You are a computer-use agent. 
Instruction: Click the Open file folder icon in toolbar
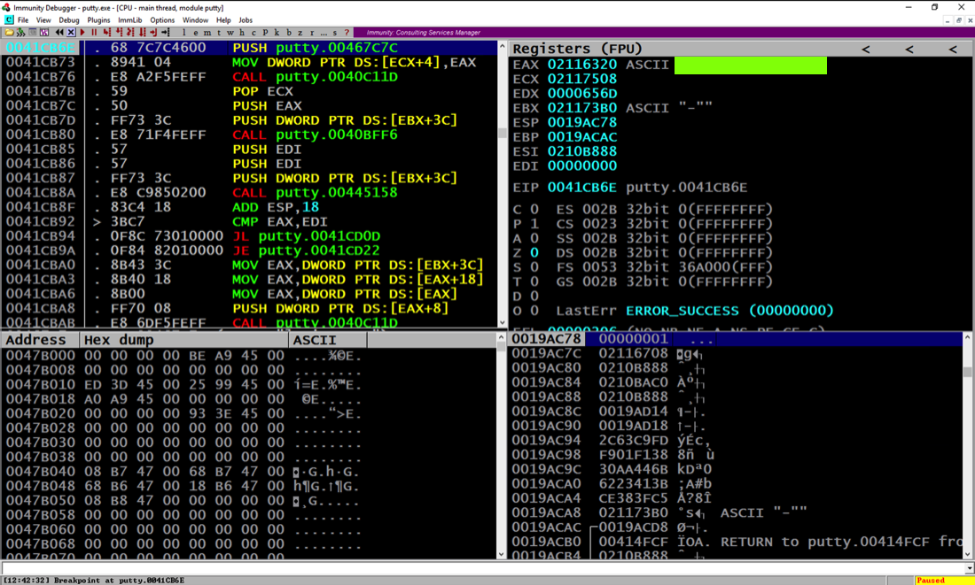[x=9, y=33]
